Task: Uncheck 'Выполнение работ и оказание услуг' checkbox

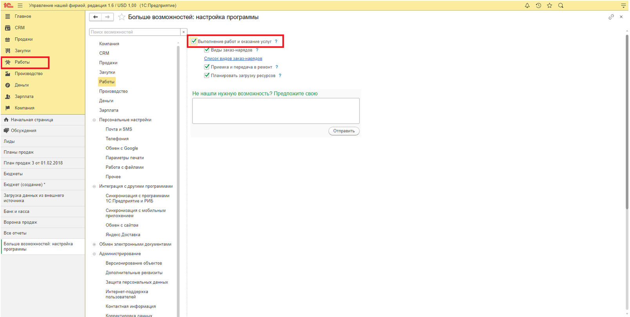Action: point(194,41)
